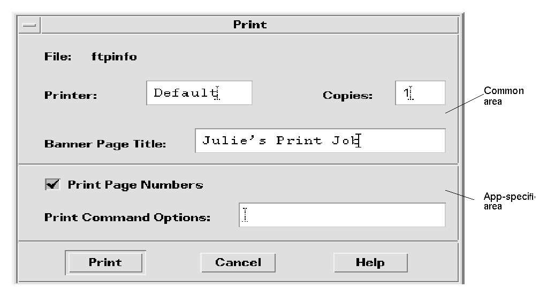Click the File: label

58,57
